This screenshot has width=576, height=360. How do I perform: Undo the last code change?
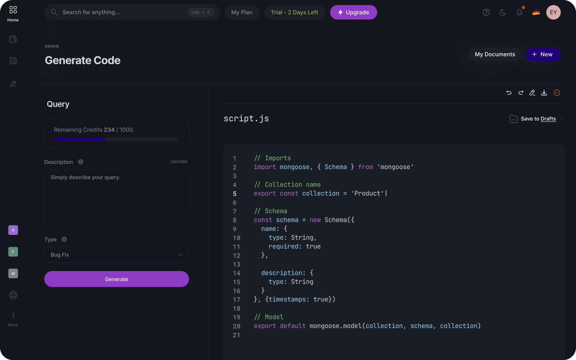click(x=509, y=93)
